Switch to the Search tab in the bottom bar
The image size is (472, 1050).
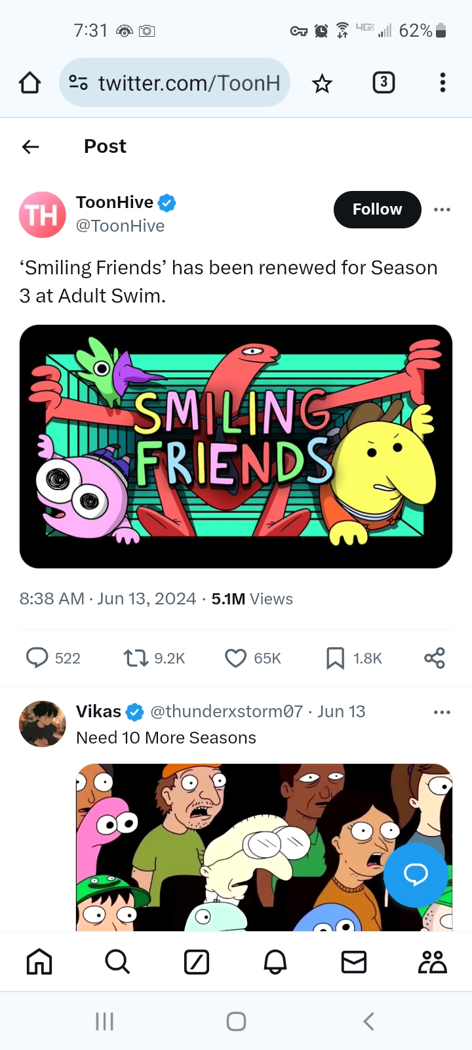click(117, 962)
